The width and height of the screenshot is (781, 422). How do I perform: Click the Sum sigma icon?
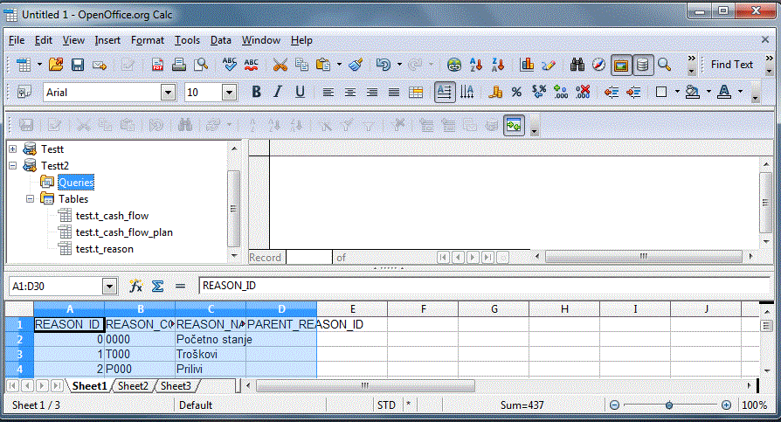tap(158, 286)
